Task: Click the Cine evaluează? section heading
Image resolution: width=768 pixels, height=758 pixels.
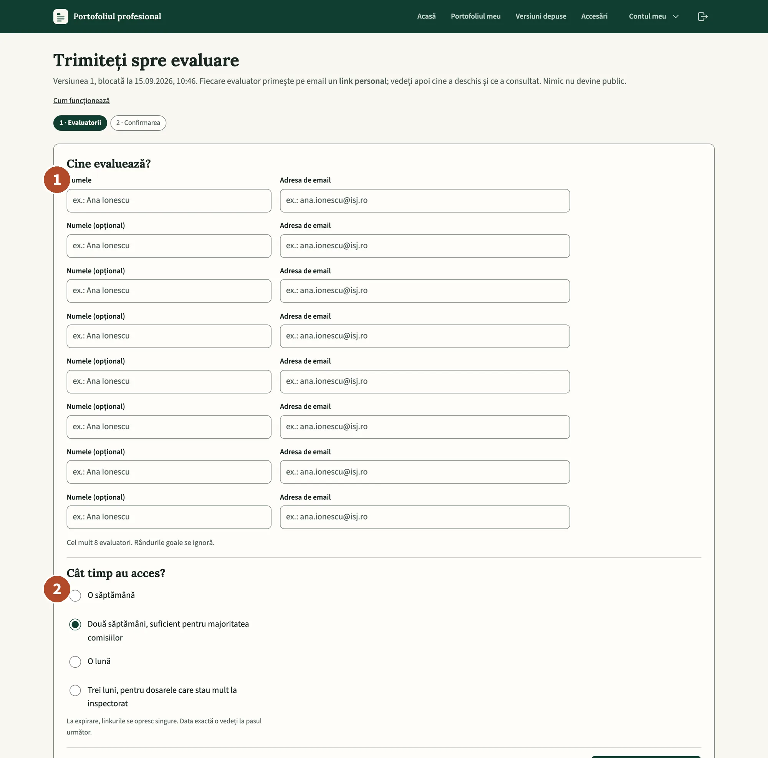Action: 109,163
